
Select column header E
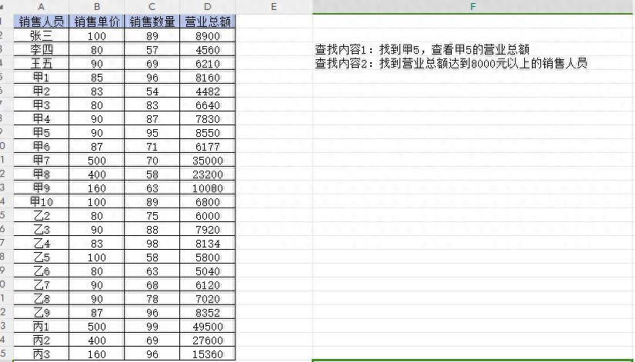point(274,7)
